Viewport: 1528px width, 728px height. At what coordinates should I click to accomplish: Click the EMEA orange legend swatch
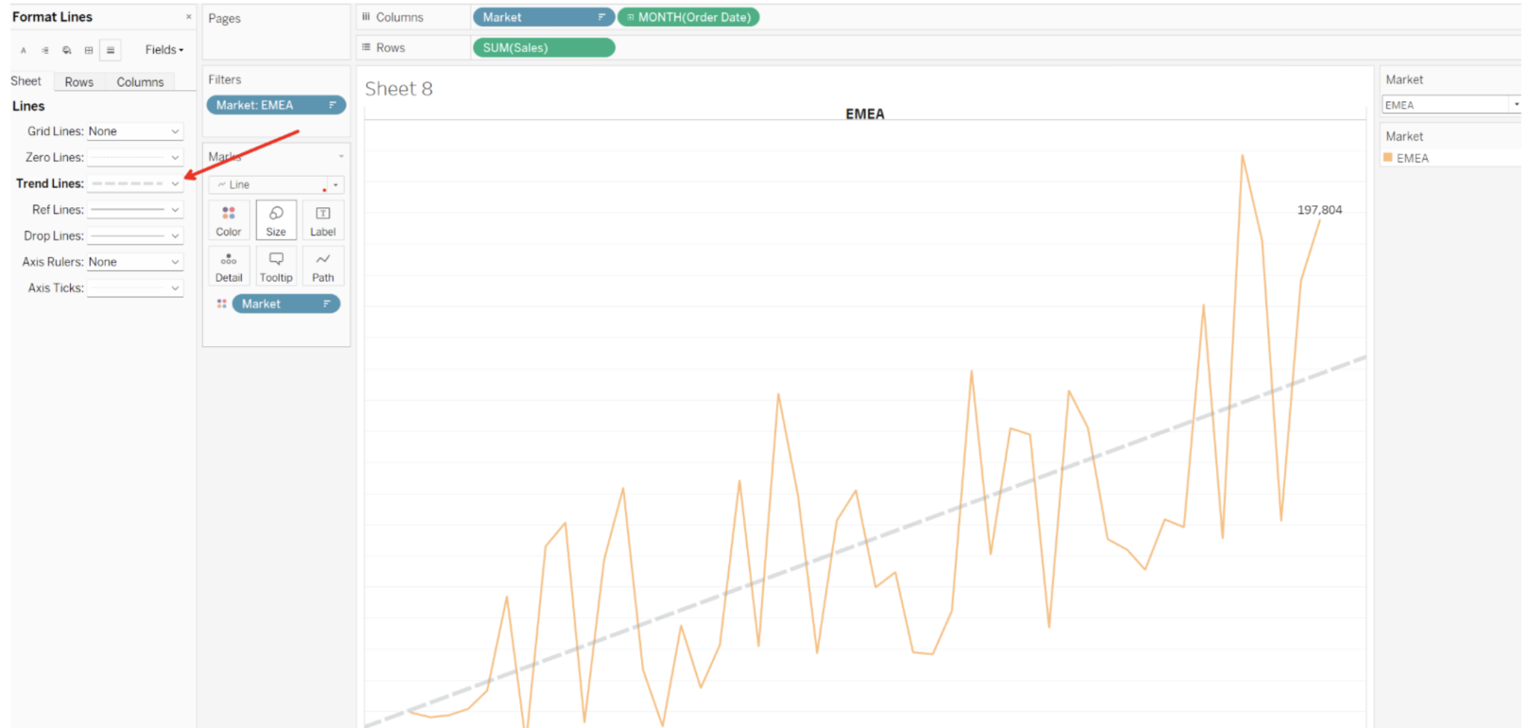click(x=1388, y=158)
